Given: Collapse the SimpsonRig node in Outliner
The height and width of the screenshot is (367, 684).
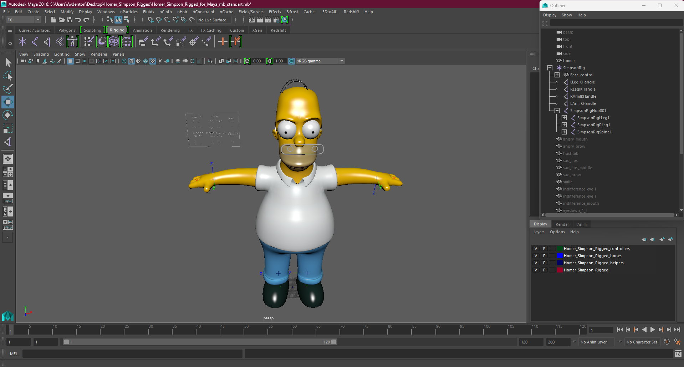Looking at the screenshot, I should point(550,68).
